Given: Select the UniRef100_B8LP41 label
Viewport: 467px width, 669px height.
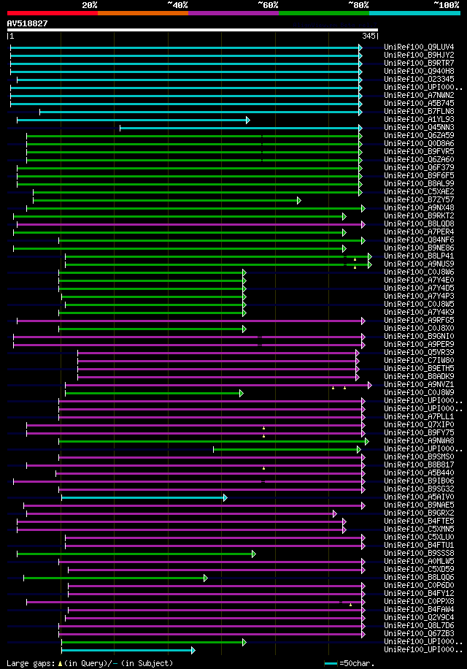Looking at the screenshot, I should click(x=419, y=256).
